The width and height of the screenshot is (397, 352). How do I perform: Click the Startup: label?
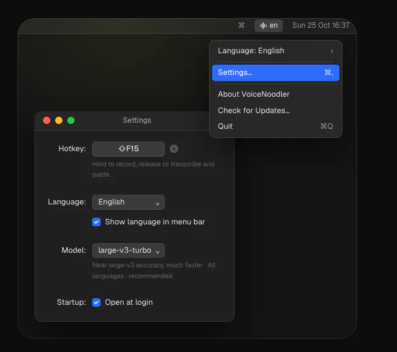coord(72,302)
